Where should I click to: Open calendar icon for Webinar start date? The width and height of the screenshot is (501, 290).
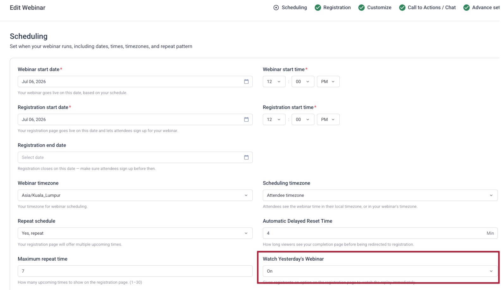[246, 82]
